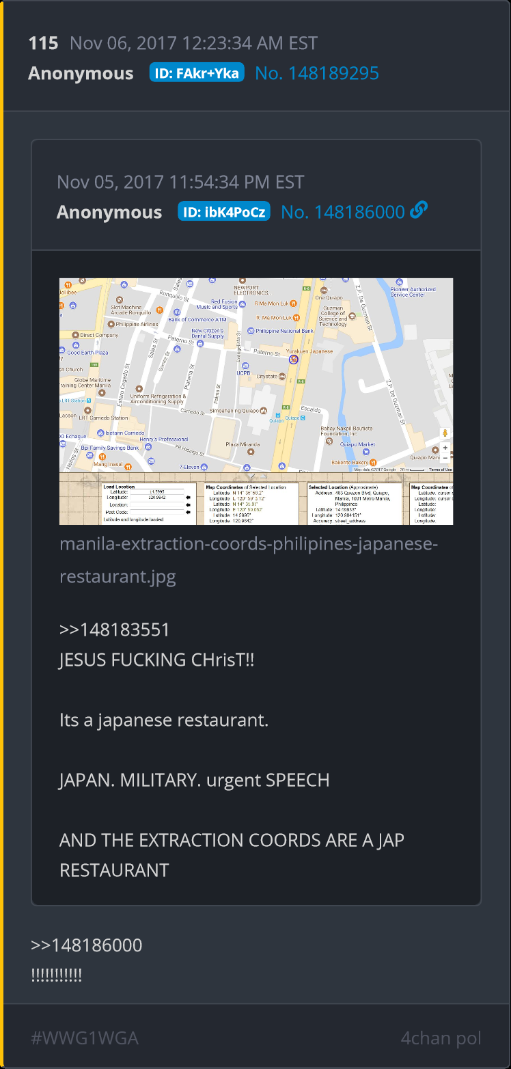
Task: Click the Nov 05, 2017 quoted timestamp
Action: pos(180,182)
